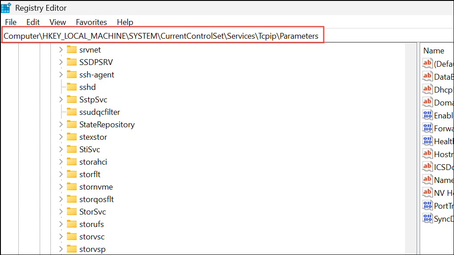
Task: Click the Forwa DWORD value icon
Action: [427, 128]
